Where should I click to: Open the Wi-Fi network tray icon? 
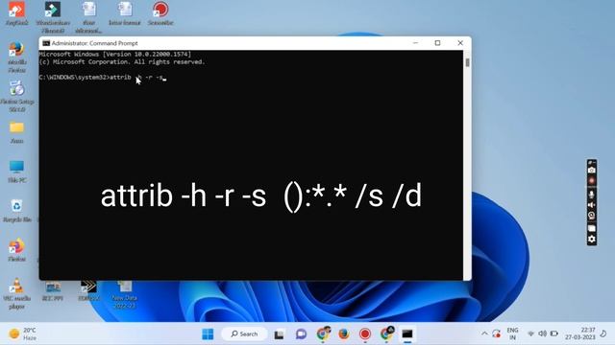point(530,333)
